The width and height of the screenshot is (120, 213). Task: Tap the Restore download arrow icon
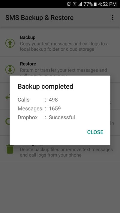(x=10, y=70)
